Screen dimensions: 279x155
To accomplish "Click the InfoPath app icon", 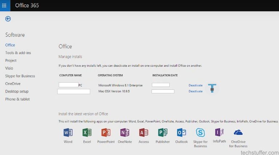I will 219,132.
